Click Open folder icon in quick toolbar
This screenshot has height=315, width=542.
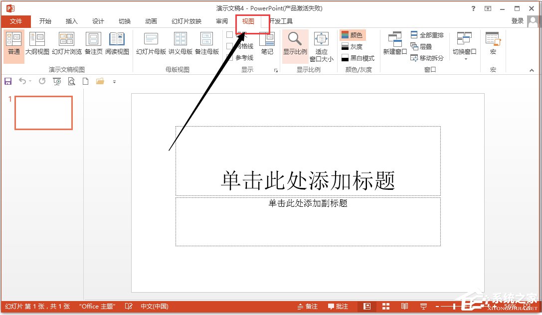(100, 82)
